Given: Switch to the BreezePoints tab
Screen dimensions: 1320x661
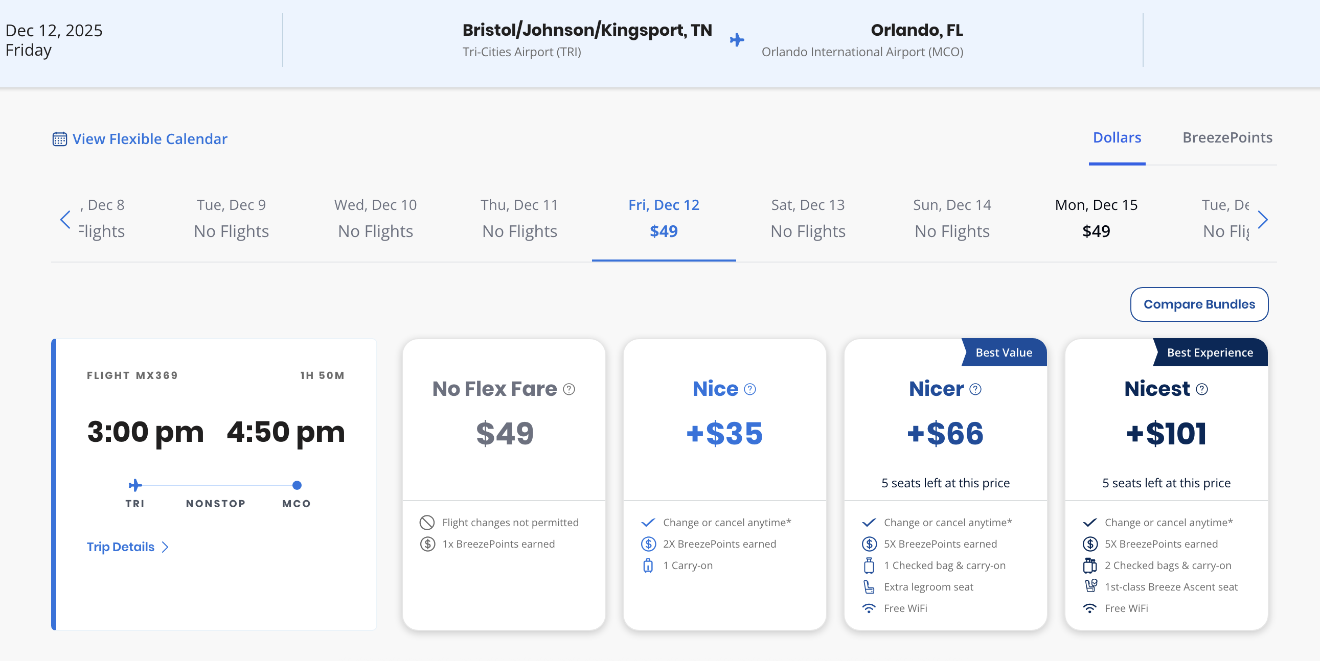Looking at the screenshot, I should click(1227, 137).
